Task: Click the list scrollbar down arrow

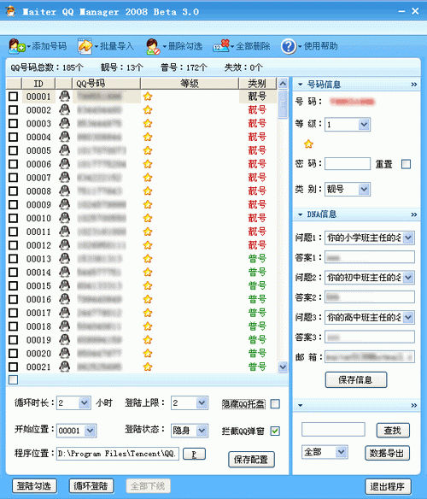Action: point(283,367)
